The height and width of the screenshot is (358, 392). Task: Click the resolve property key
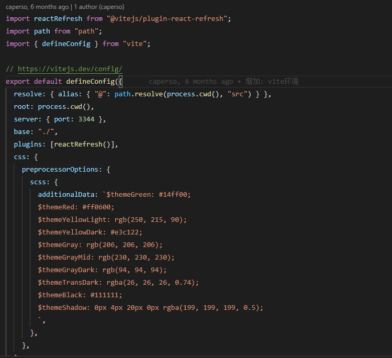(28, 94)
